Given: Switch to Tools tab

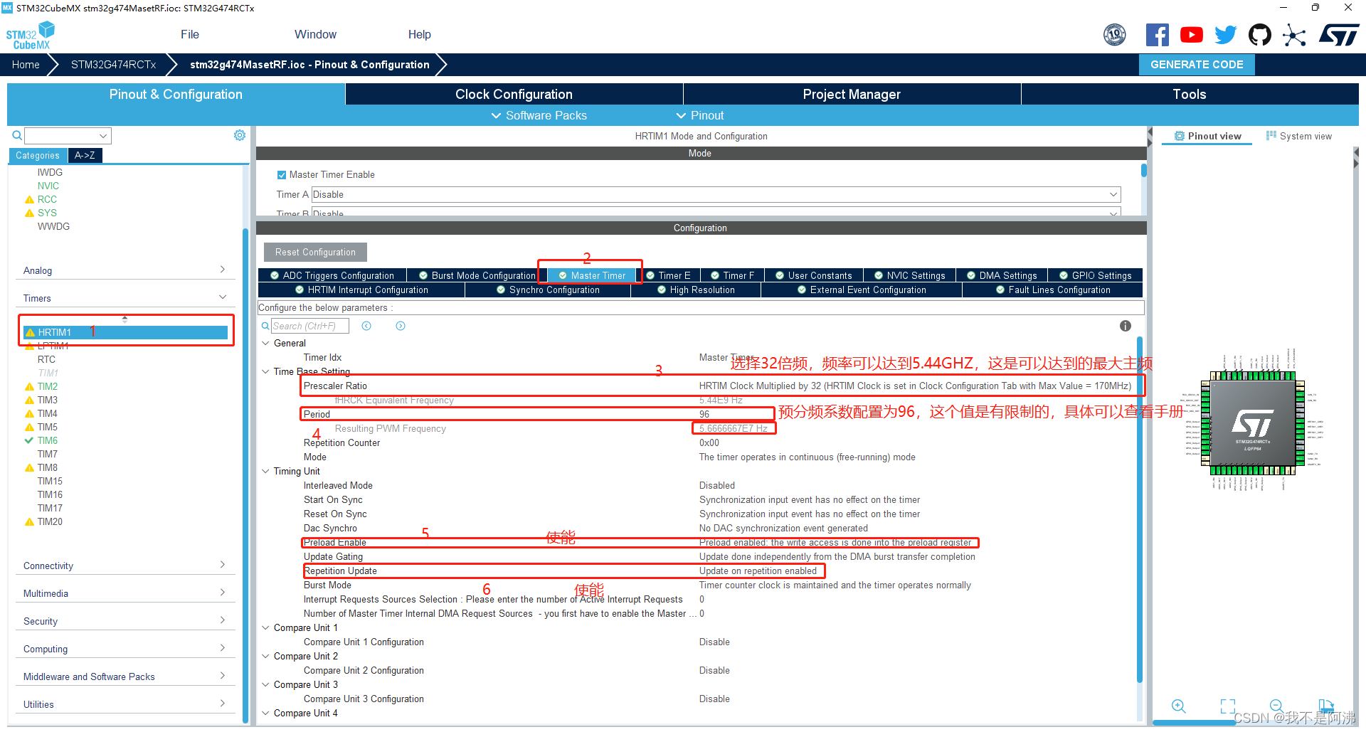Looking at the screenshot, I should coord(1190,94).
